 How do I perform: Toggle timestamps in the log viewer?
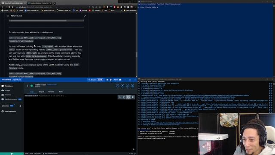pos(128,97)
